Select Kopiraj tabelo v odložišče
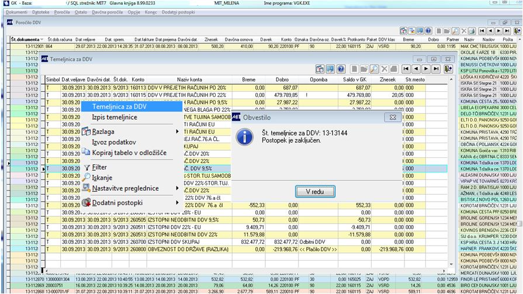 pyautogui.click(x=129, y=153)
